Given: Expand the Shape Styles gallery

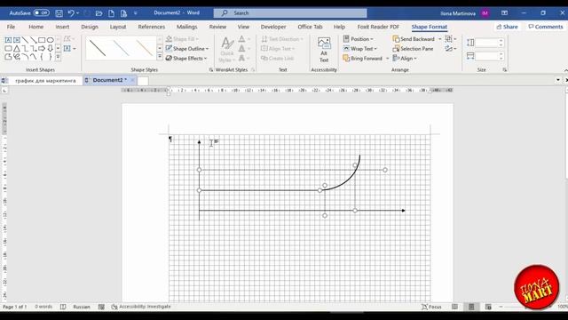Looking at the screenshot, I should pos(160,57).
